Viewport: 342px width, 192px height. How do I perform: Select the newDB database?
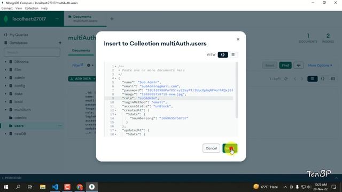[20, 134]
